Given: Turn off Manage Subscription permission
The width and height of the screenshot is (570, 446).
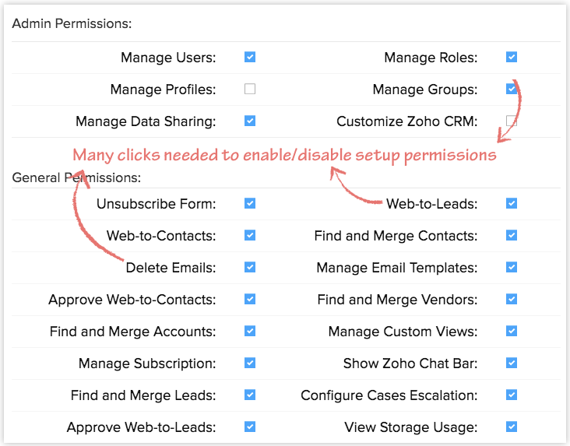Looking at the screenshot, I should point(250,363).
